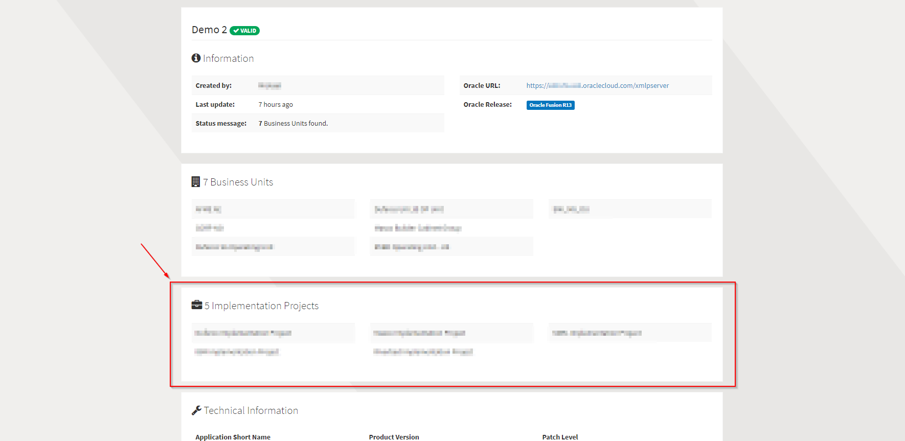Viewport: 905px width, 441px height.
Task: Click the Patch Level column header
Action: tap(560, 437)
